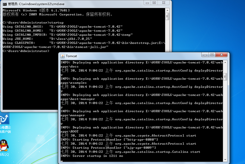Click the cmd.exe title bar icon

pos(5,4)
